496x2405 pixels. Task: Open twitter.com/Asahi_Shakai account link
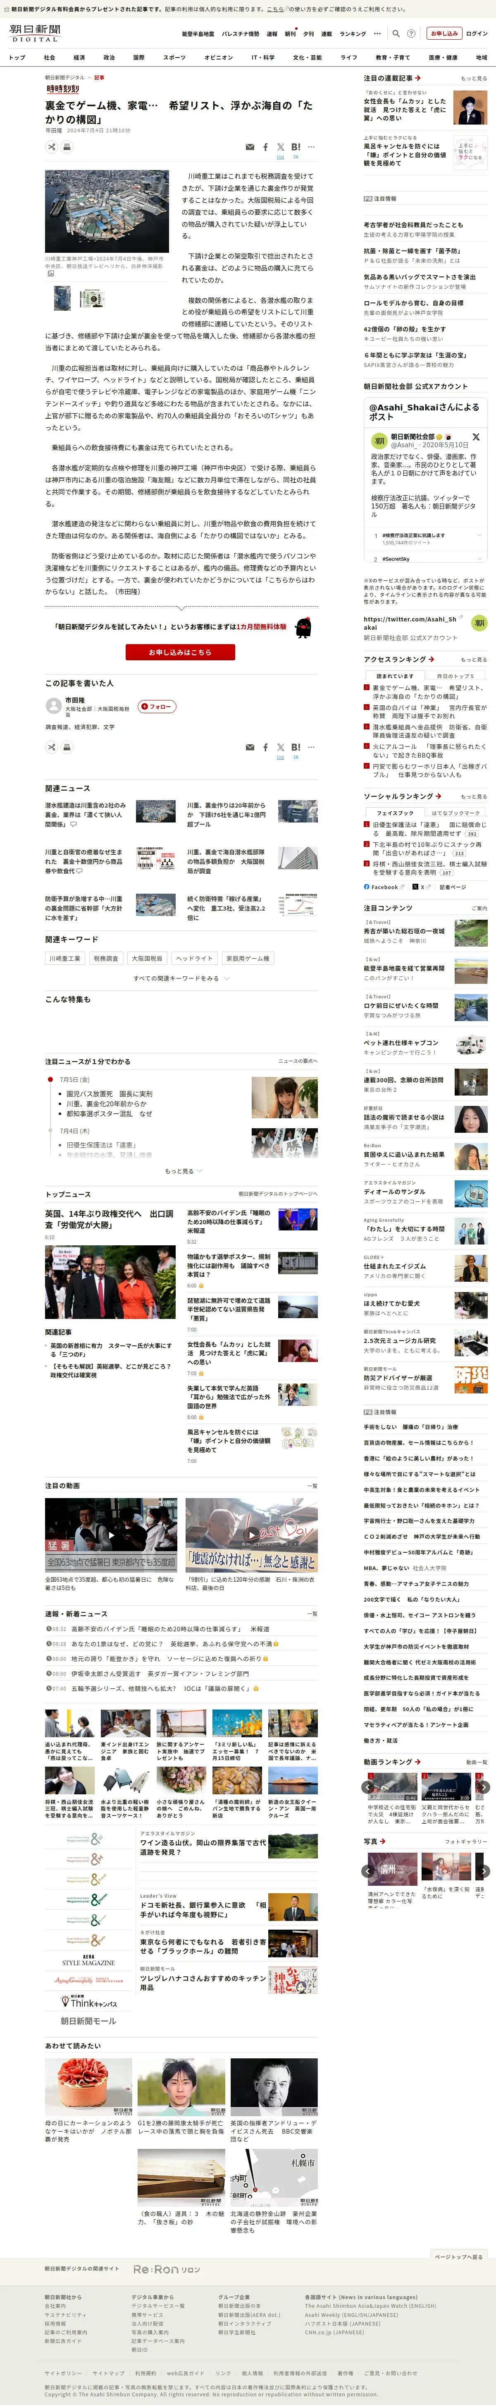pos(410,623)
